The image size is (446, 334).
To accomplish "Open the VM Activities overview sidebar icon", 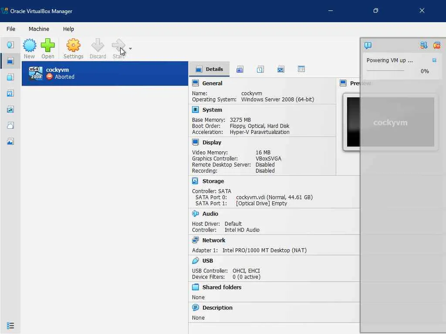I will click(10, 141).
